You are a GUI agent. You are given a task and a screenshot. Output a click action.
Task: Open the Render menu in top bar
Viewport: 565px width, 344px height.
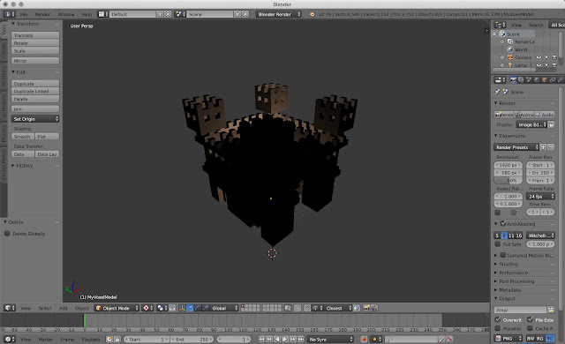tap(42, 14)
